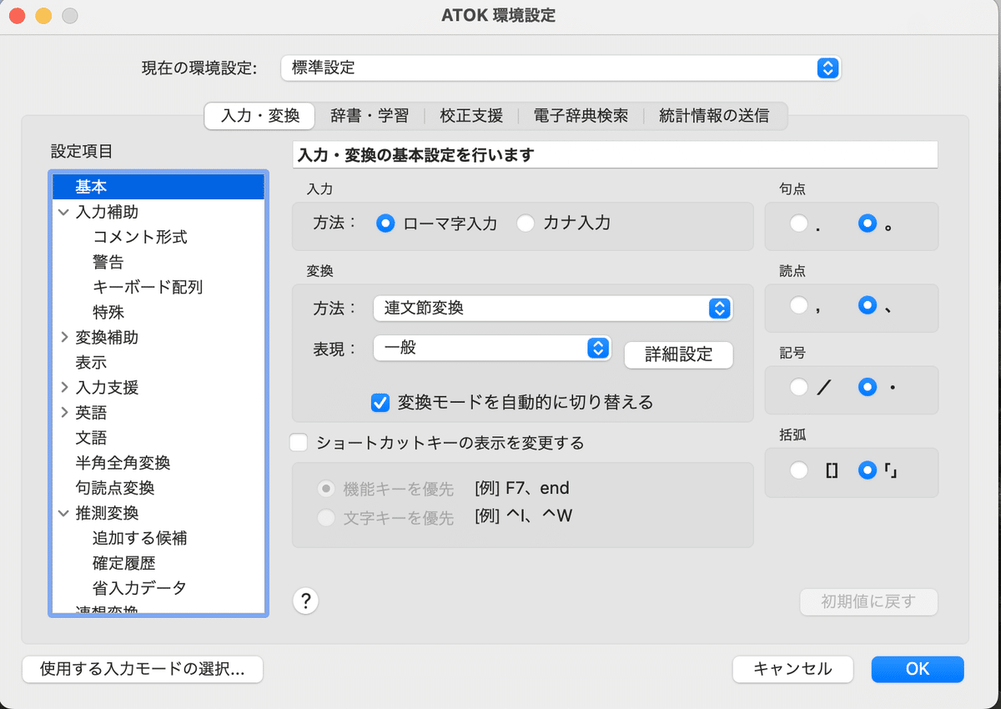Close the ATOK 環境設定 window
Screen dimensions: 1001x709
click(x=17, y=15)
